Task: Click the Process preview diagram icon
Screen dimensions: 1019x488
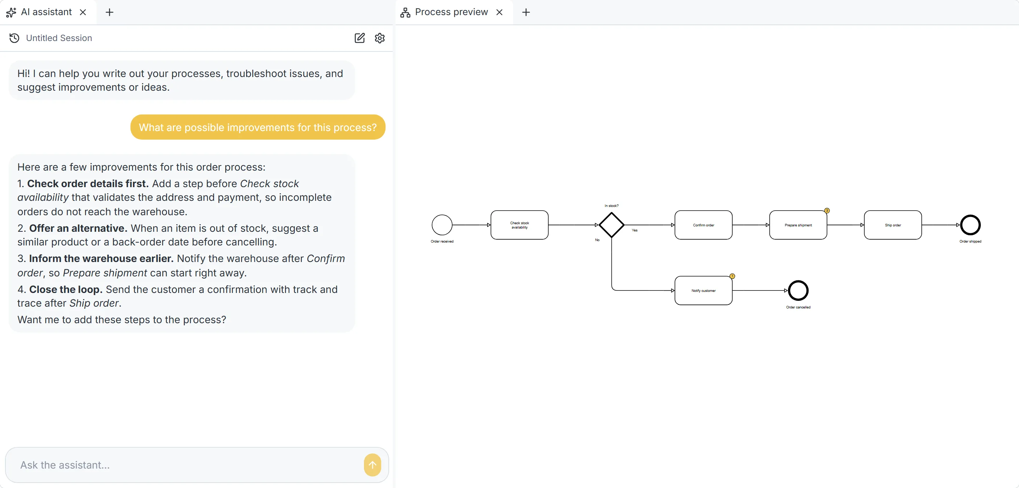Action: pyautogui.click(x=405, y=12)
